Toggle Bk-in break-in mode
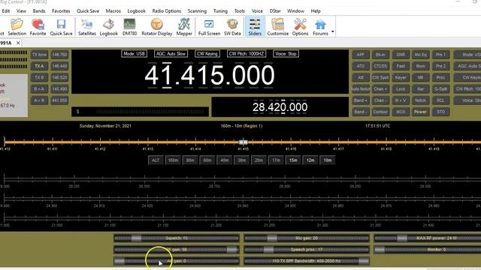Screen dimensions: 481x270 click(380, 55)
